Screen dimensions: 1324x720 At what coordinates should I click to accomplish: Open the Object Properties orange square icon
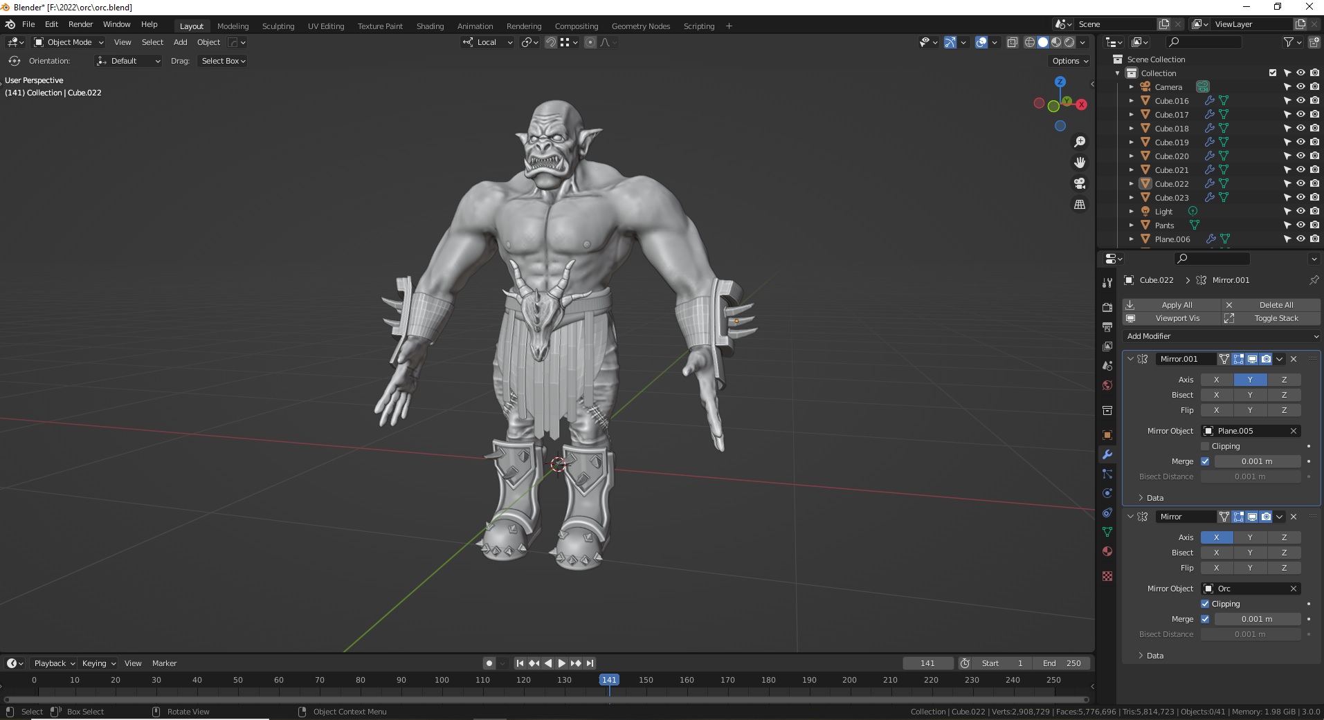pos(1107,435)
